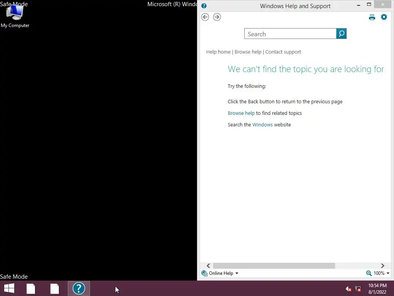Click the muted speaker tray icon
The width and height of the screenshot is (394, 296).
[348, 289]
